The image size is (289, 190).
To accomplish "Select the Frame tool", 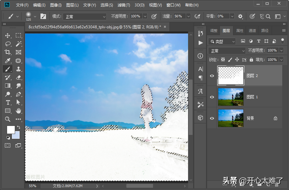I will pyautogui.click(x=18, y=52).
